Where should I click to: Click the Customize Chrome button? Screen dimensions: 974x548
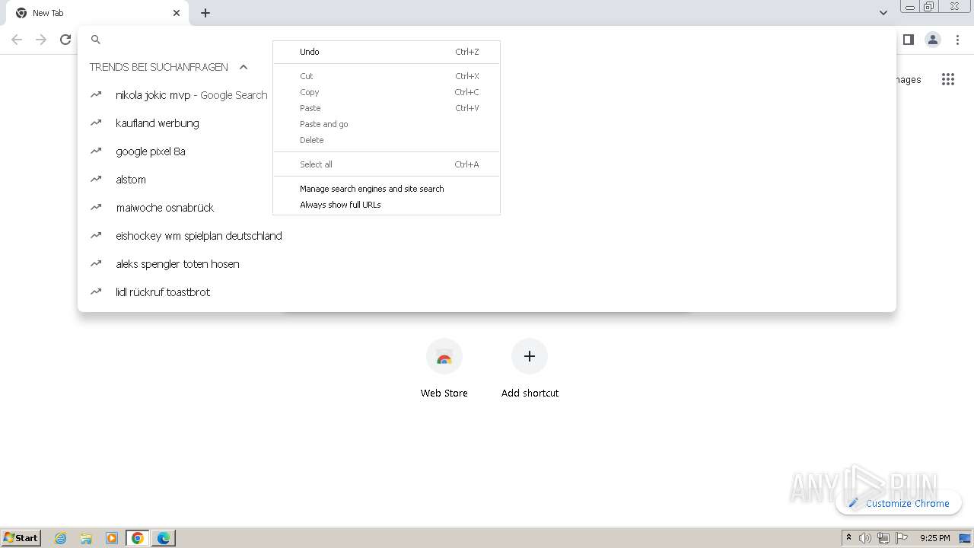(899, 503)
